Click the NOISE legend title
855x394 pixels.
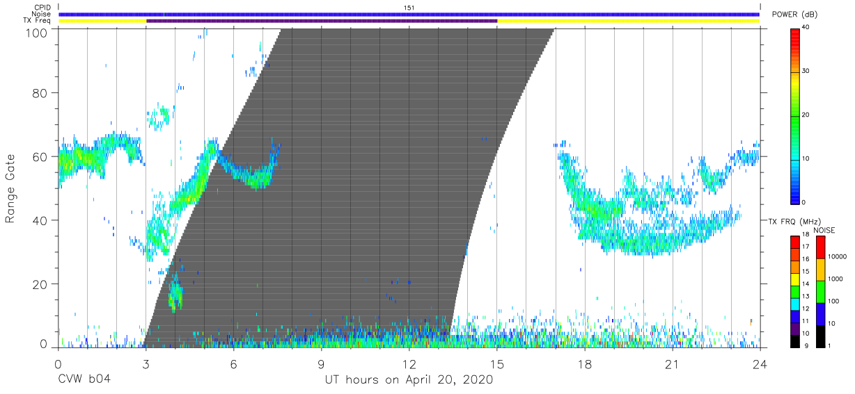pyautogui.click(x=824, y=230)
